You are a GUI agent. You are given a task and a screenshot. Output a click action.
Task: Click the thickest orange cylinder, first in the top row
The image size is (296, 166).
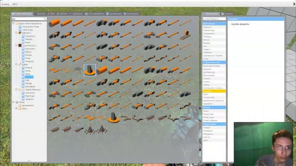pos(54,23)
